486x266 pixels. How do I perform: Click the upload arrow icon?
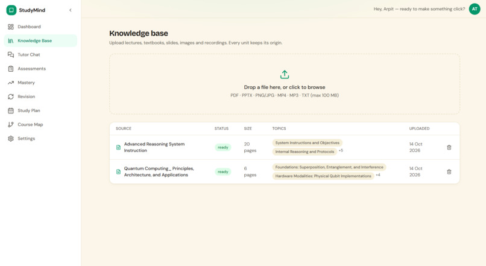285,74
